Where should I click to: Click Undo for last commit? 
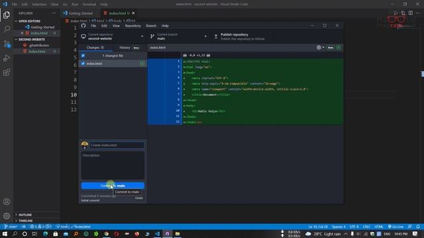(x=139, y=198)
